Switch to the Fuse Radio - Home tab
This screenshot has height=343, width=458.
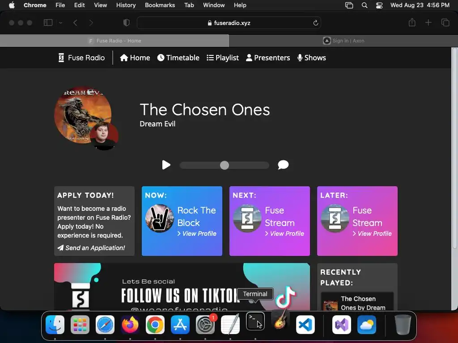coord(114,41)
